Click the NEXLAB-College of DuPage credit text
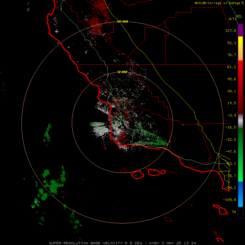Image resolution: width=245 pixels, height=245 pixels. pos(218,3)
